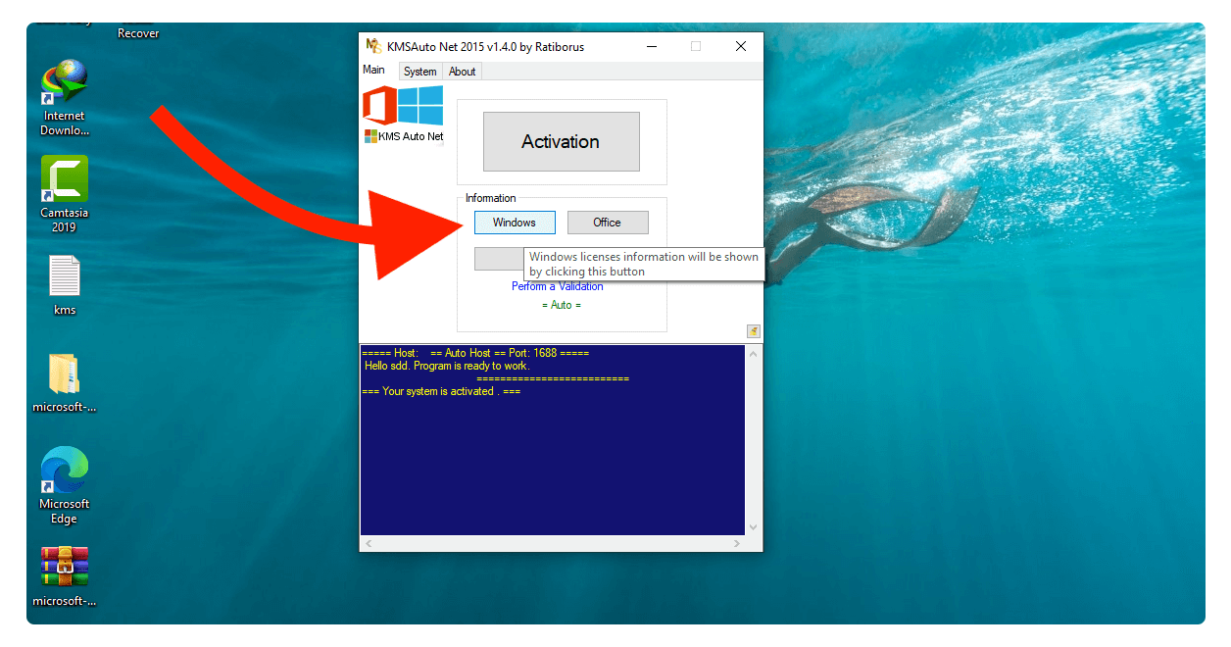Click the Office and Windows logo image
The width and height of the screenshot is (1231, 647).
click(x=403, y=106)
